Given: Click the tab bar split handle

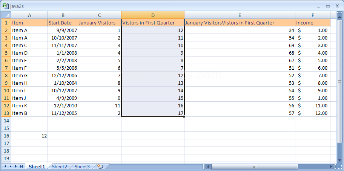Looking at the screenshot, I should tap(204, 166).
